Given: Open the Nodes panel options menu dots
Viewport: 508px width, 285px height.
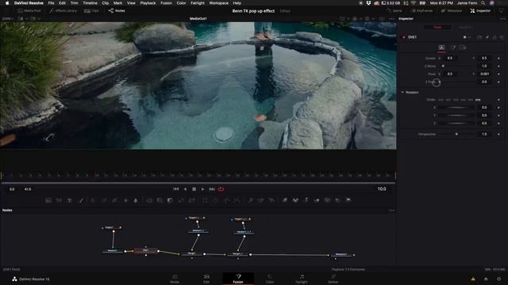Looking at the screenshot, I should coord(391,211).
